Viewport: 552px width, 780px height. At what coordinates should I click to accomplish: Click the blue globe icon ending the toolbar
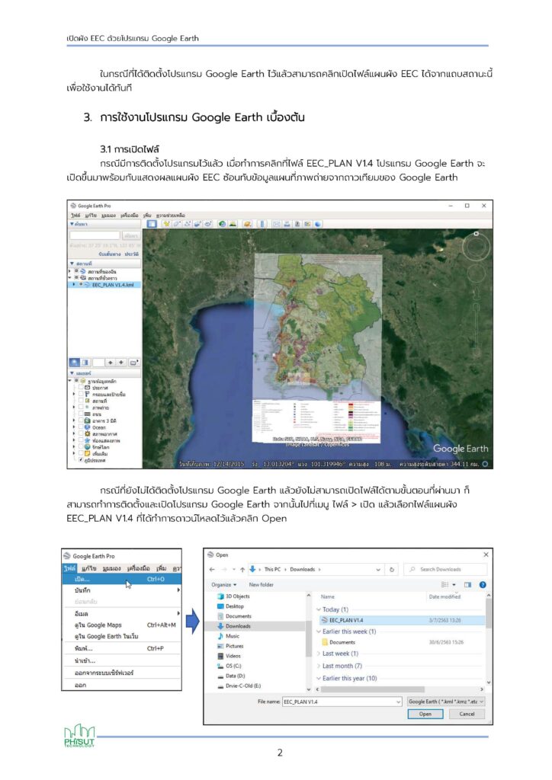[318, 224]
